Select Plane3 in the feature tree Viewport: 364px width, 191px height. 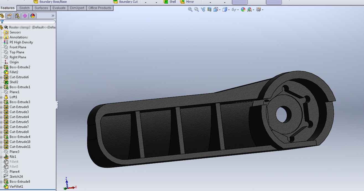tap(14, 152)
